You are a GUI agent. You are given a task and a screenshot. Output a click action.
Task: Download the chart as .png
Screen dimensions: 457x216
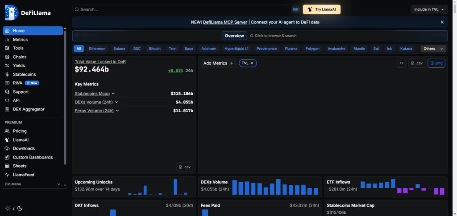pyautogui.click(x=436, y=63)
